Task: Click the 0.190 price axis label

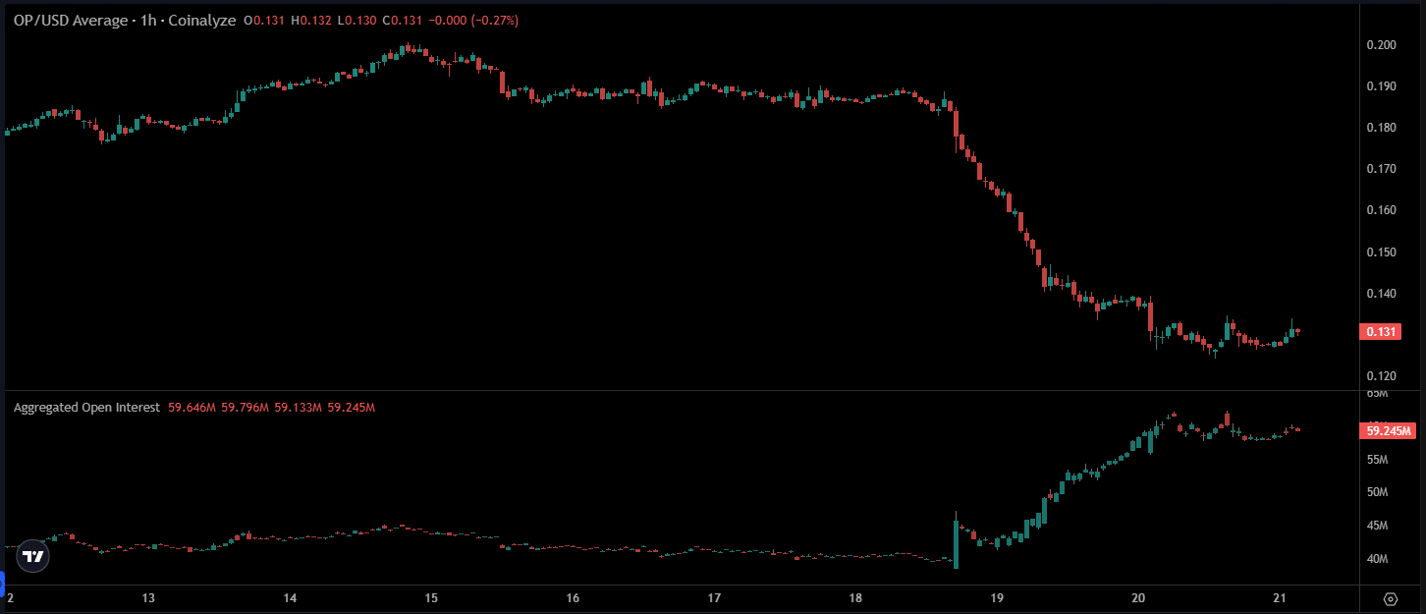Action: tap(1382, 86)
